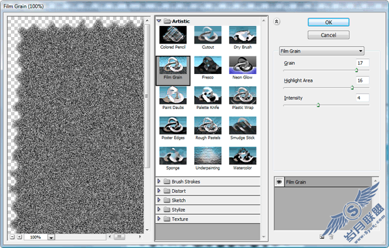
Task: Expand the Distort filter folder
Action: coord(158,191)
